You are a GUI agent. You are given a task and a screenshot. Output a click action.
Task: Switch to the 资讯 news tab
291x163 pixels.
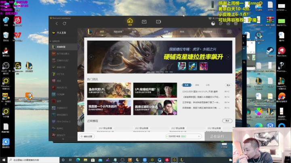coord(102,32)
